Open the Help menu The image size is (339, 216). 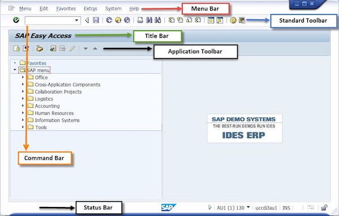134,8
